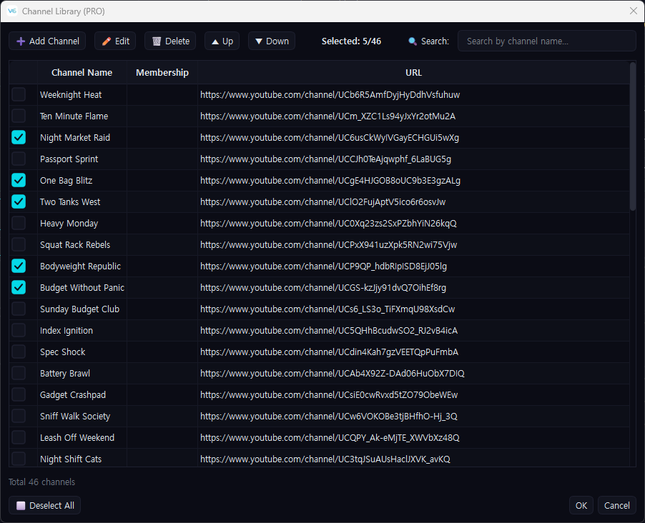Click the Deselect All square icon

click(21, 505)
